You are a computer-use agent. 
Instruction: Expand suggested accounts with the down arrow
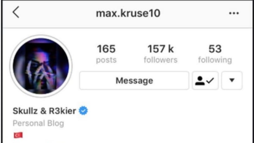click(232, 81)
